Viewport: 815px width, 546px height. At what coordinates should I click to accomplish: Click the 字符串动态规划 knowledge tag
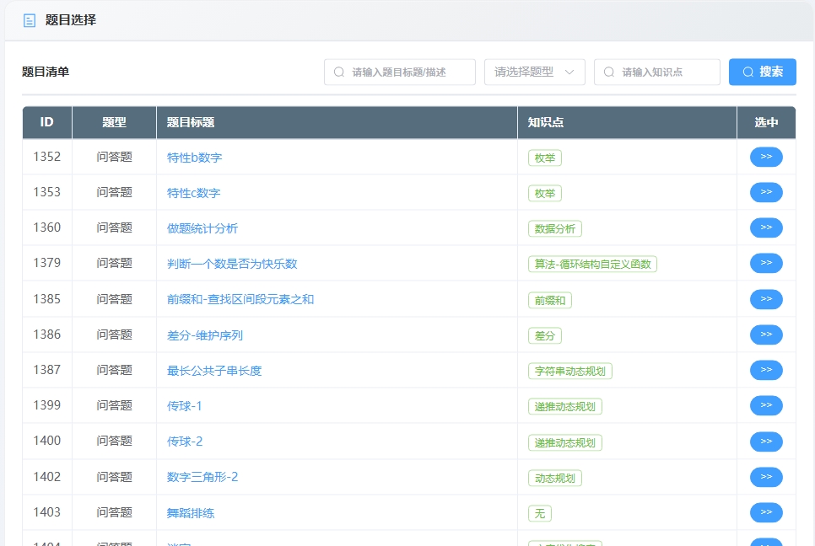point(569,370)
